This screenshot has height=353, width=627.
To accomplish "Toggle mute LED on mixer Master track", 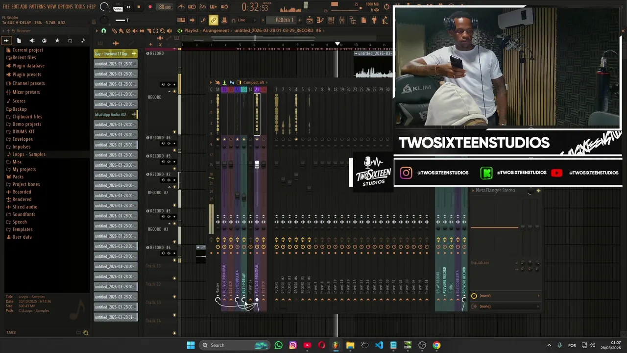I will [217, 139].
